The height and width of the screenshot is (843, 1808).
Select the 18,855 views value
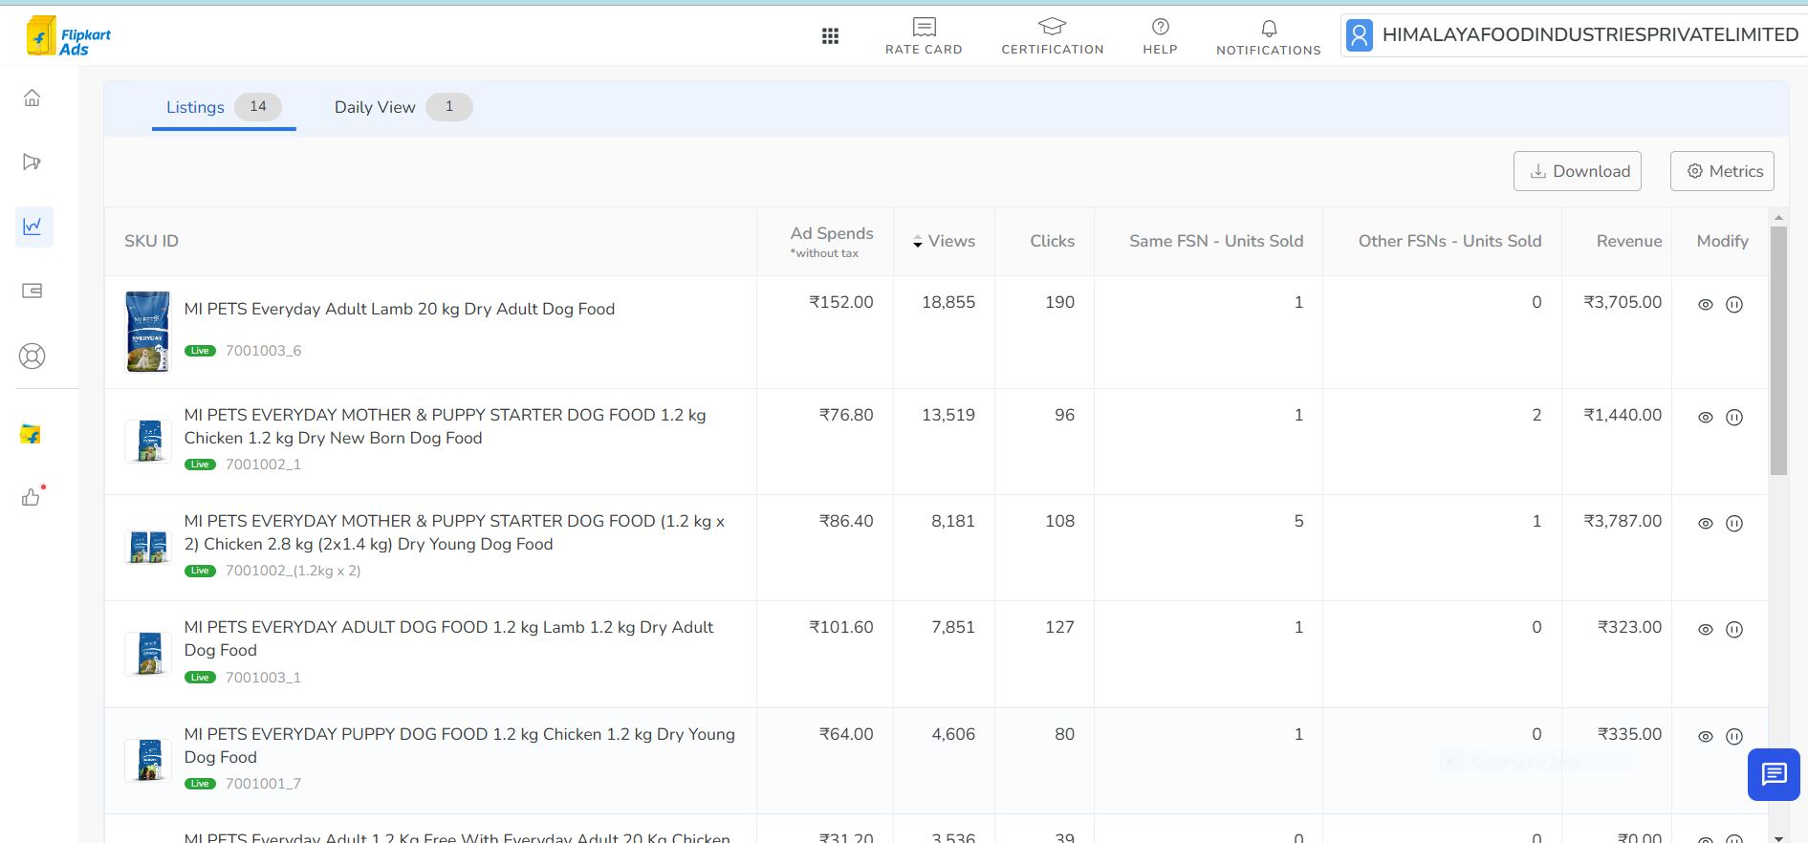[x=948, y=302]
